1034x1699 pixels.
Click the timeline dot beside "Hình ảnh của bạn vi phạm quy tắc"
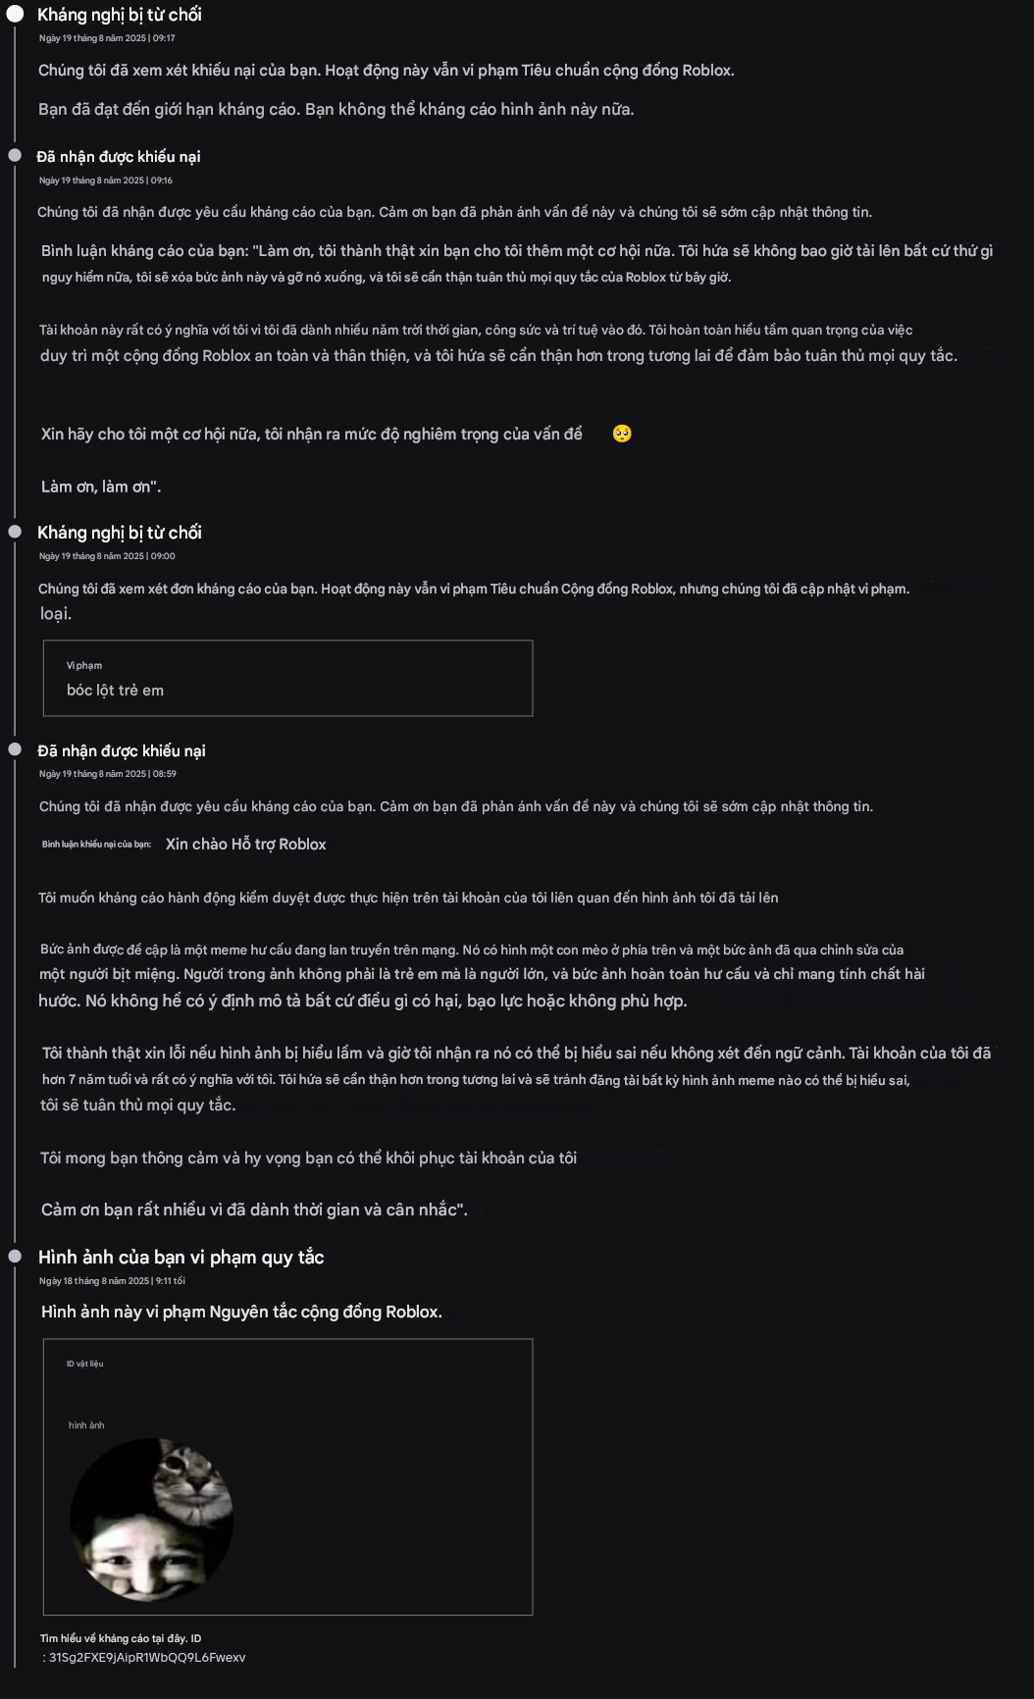point(15,1256)
